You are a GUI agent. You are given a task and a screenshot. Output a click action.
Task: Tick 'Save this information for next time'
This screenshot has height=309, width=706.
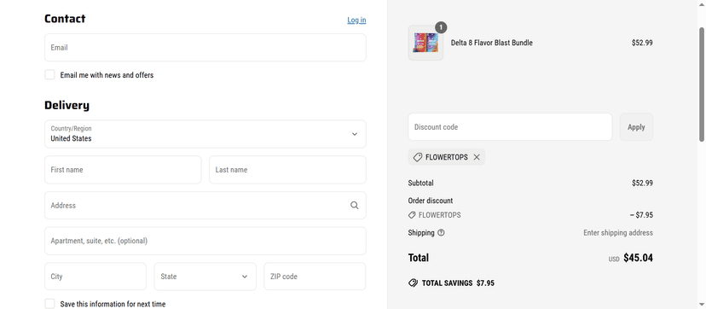pos(49,304)
